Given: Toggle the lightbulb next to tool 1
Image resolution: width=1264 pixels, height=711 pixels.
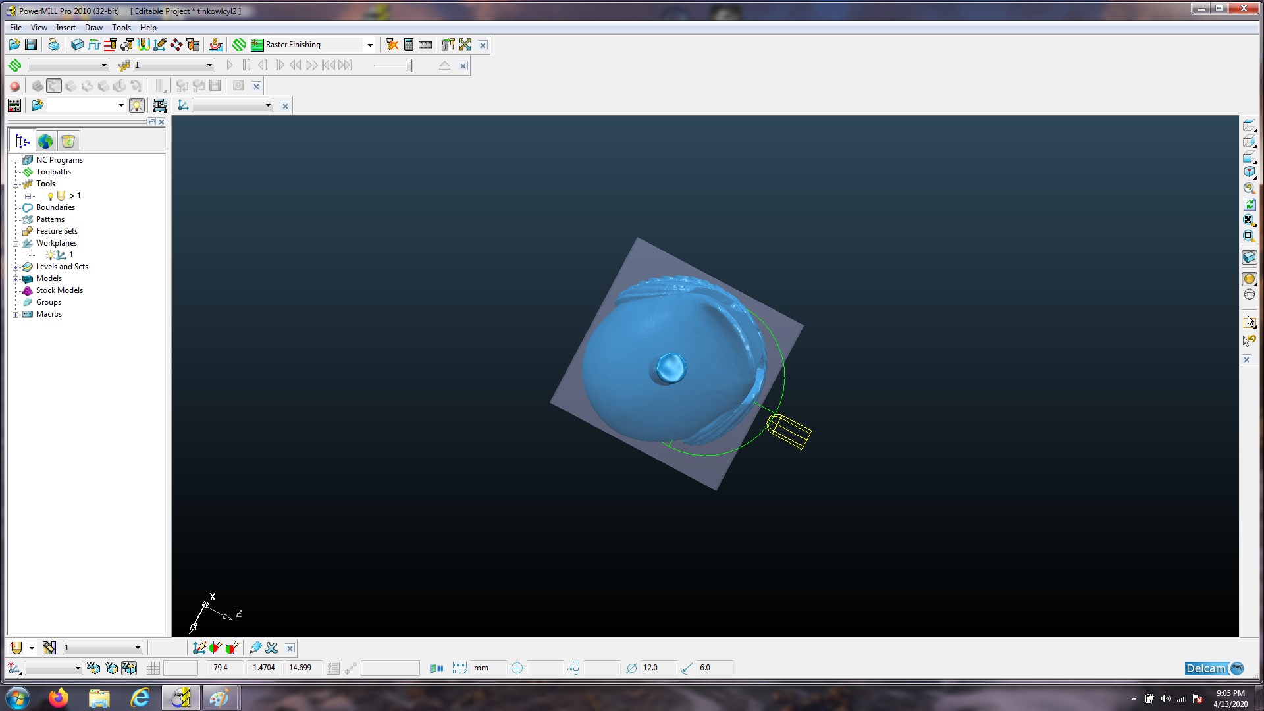Looking at the screenshot, I should (50, 196).
